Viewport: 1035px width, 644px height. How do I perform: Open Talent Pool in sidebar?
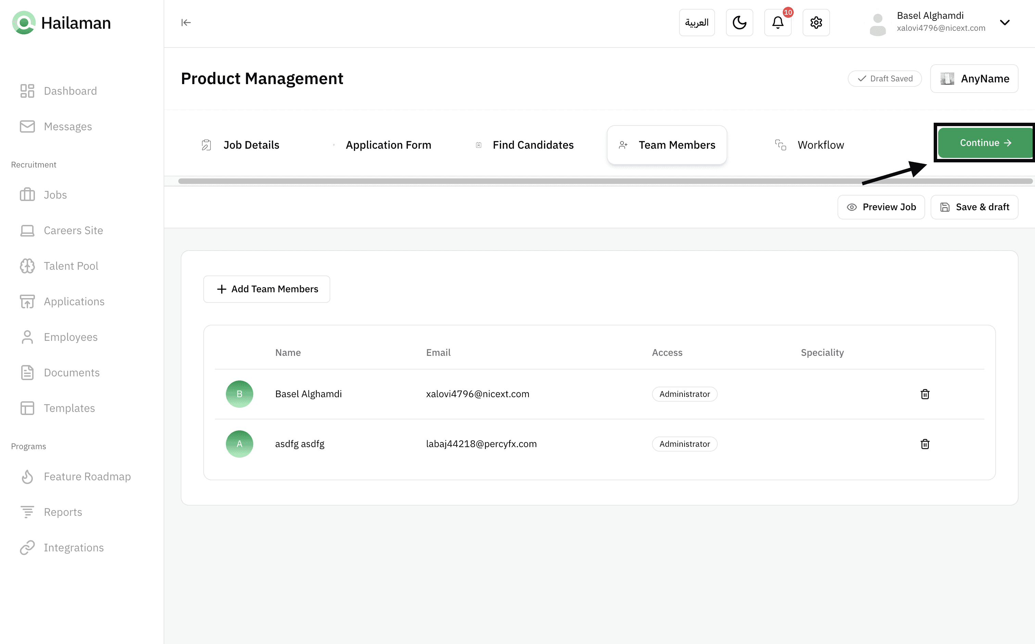click(71, 266)
